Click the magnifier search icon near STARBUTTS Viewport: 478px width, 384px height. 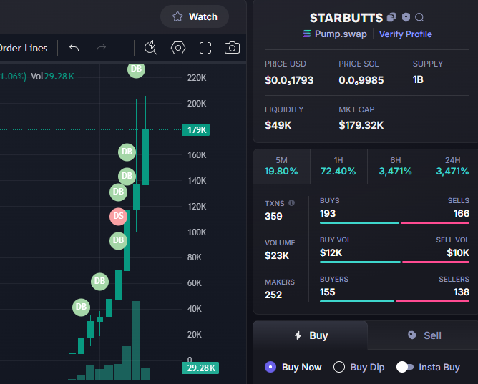coord(419,17)
